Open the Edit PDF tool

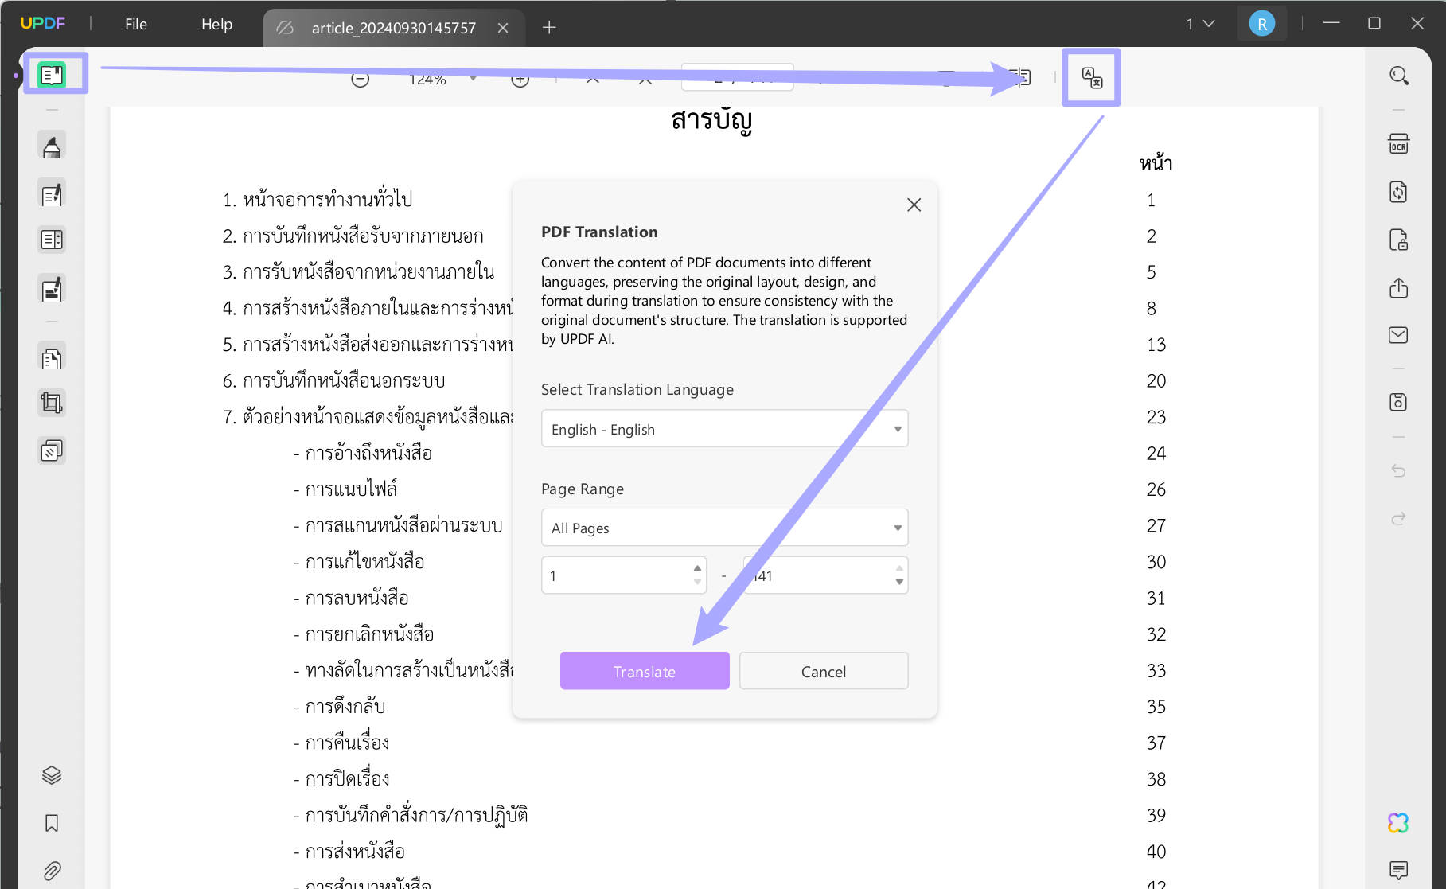tap(52, 193)
